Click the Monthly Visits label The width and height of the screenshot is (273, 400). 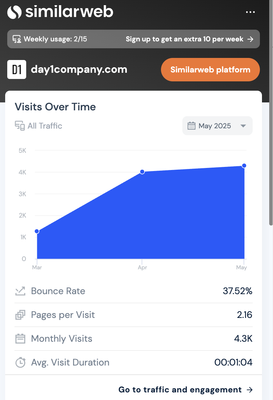tap(62, 339)
